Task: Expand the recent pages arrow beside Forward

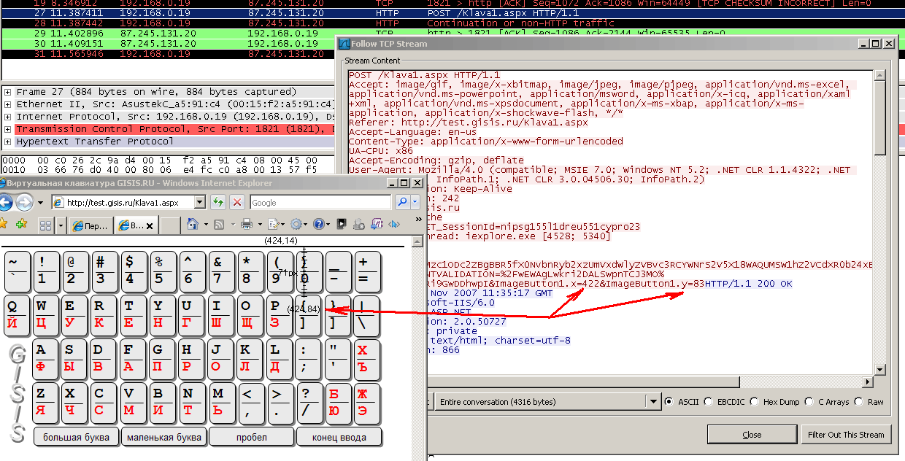Action: point(41,203)
